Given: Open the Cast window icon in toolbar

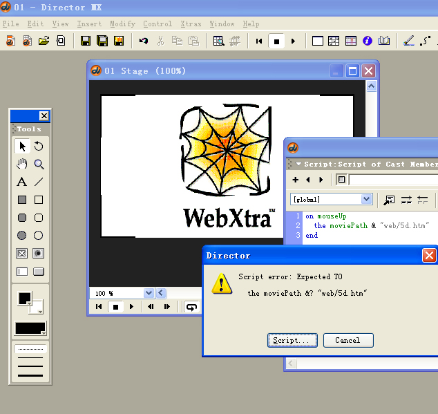Looking at the screenshot, I should tap(334, 41).
